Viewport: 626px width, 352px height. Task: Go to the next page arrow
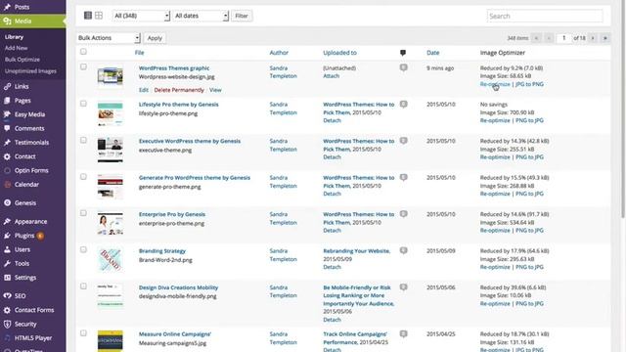pos(593,38)
